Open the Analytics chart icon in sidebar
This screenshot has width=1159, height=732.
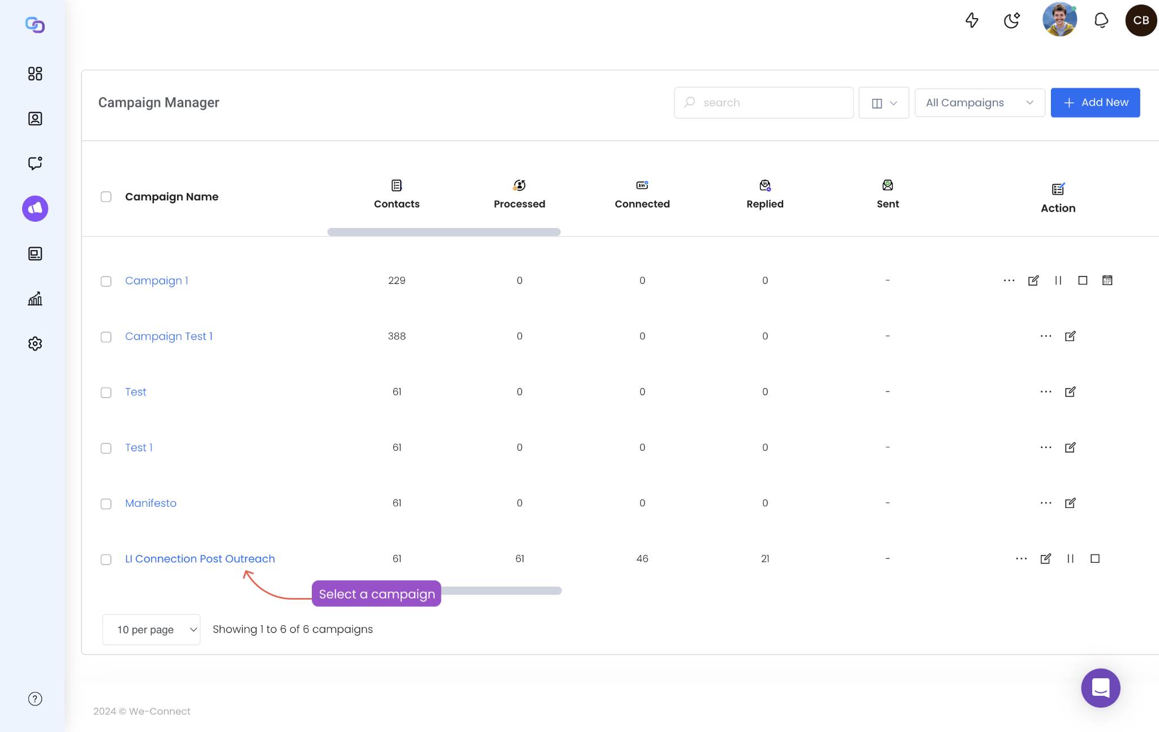[35, 299]
